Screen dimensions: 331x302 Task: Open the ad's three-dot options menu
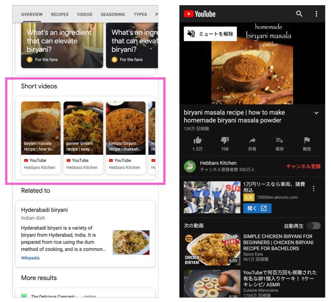314,188
